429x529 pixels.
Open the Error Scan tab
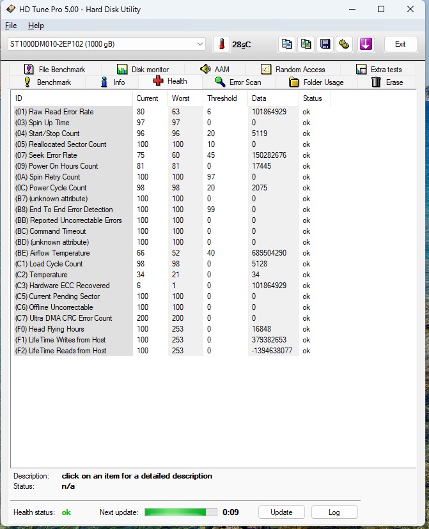pyautogui.click(x=238, y=82)
